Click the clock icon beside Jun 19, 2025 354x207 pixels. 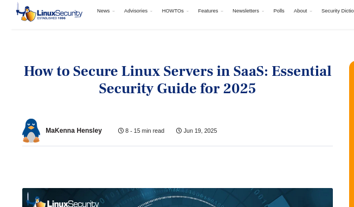(x=179, y=131)
